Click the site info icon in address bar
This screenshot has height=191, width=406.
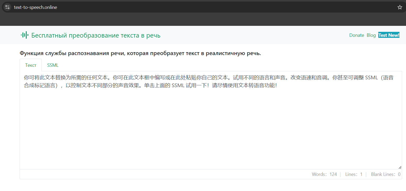pos(7,7)
